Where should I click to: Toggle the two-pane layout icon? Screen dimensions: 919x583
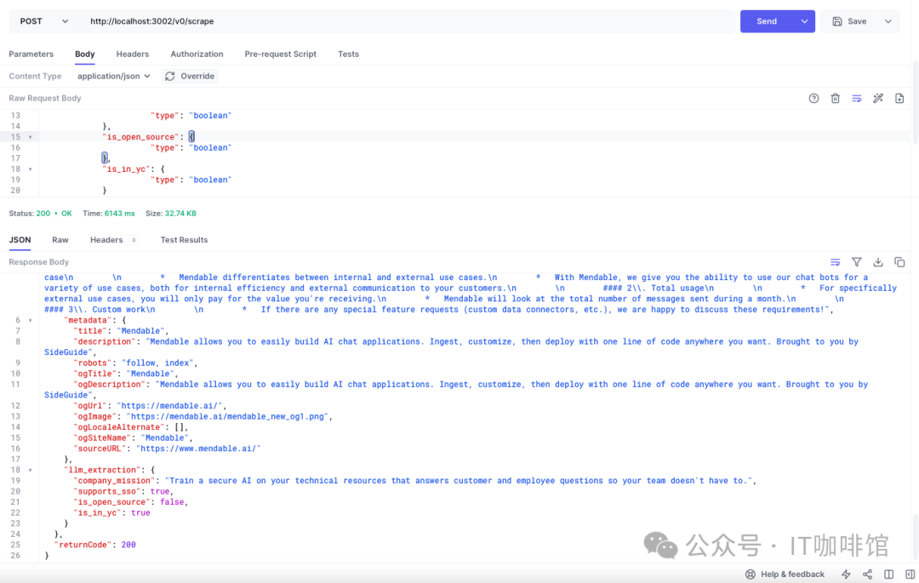pos(888,574)
